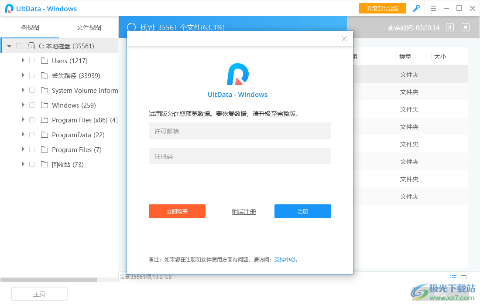The image size is (480, 305).
Task: Expand the 回收站 (73) tree node
Action: [x=23, y=164]
